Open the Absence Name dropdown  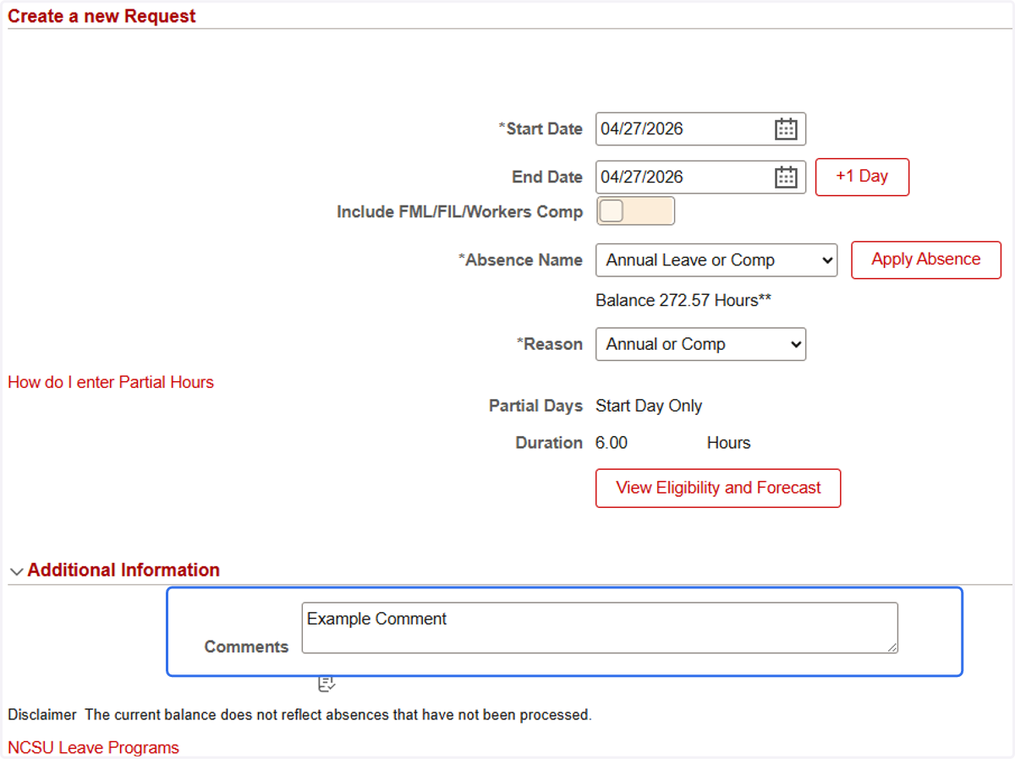pos(716,260)
